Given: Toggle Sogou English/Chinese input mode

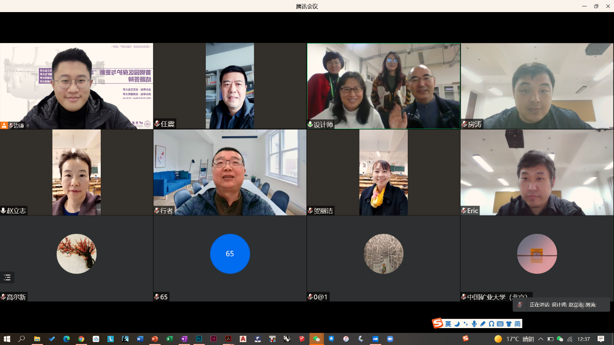Looking at the screenshot, I should tap(448, 324).
